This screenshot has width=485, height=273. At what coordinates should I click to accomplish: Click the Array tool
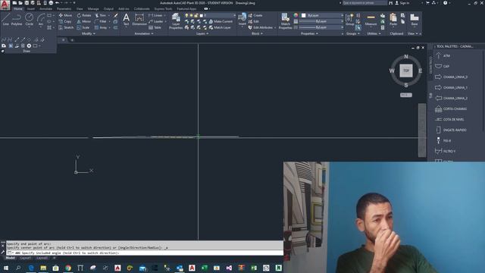click(101, 27)
